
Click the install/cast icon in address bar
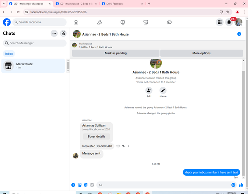pyautogui.click(x=221, y=12)
